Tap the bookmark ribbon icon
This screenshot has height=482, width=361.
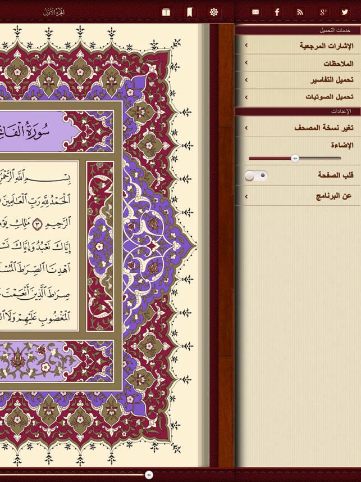click(x=190, y=12)
